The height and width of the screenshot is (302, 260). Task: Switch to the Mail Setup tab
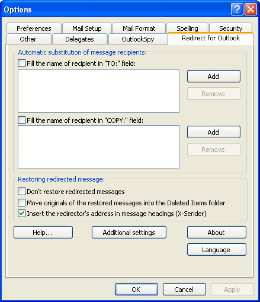[87, 28]
